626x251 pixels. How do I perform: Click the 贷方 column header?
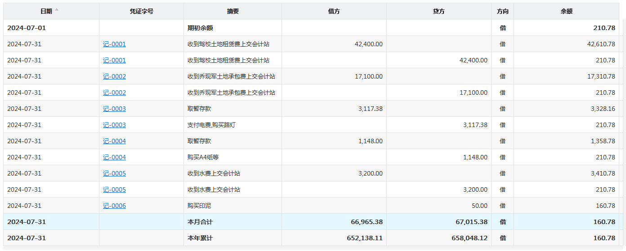438,11
